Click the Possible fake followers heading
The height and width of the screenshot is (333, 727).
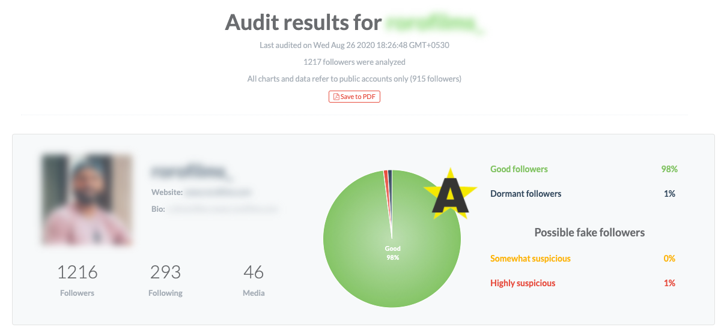(x=589, y=232)
